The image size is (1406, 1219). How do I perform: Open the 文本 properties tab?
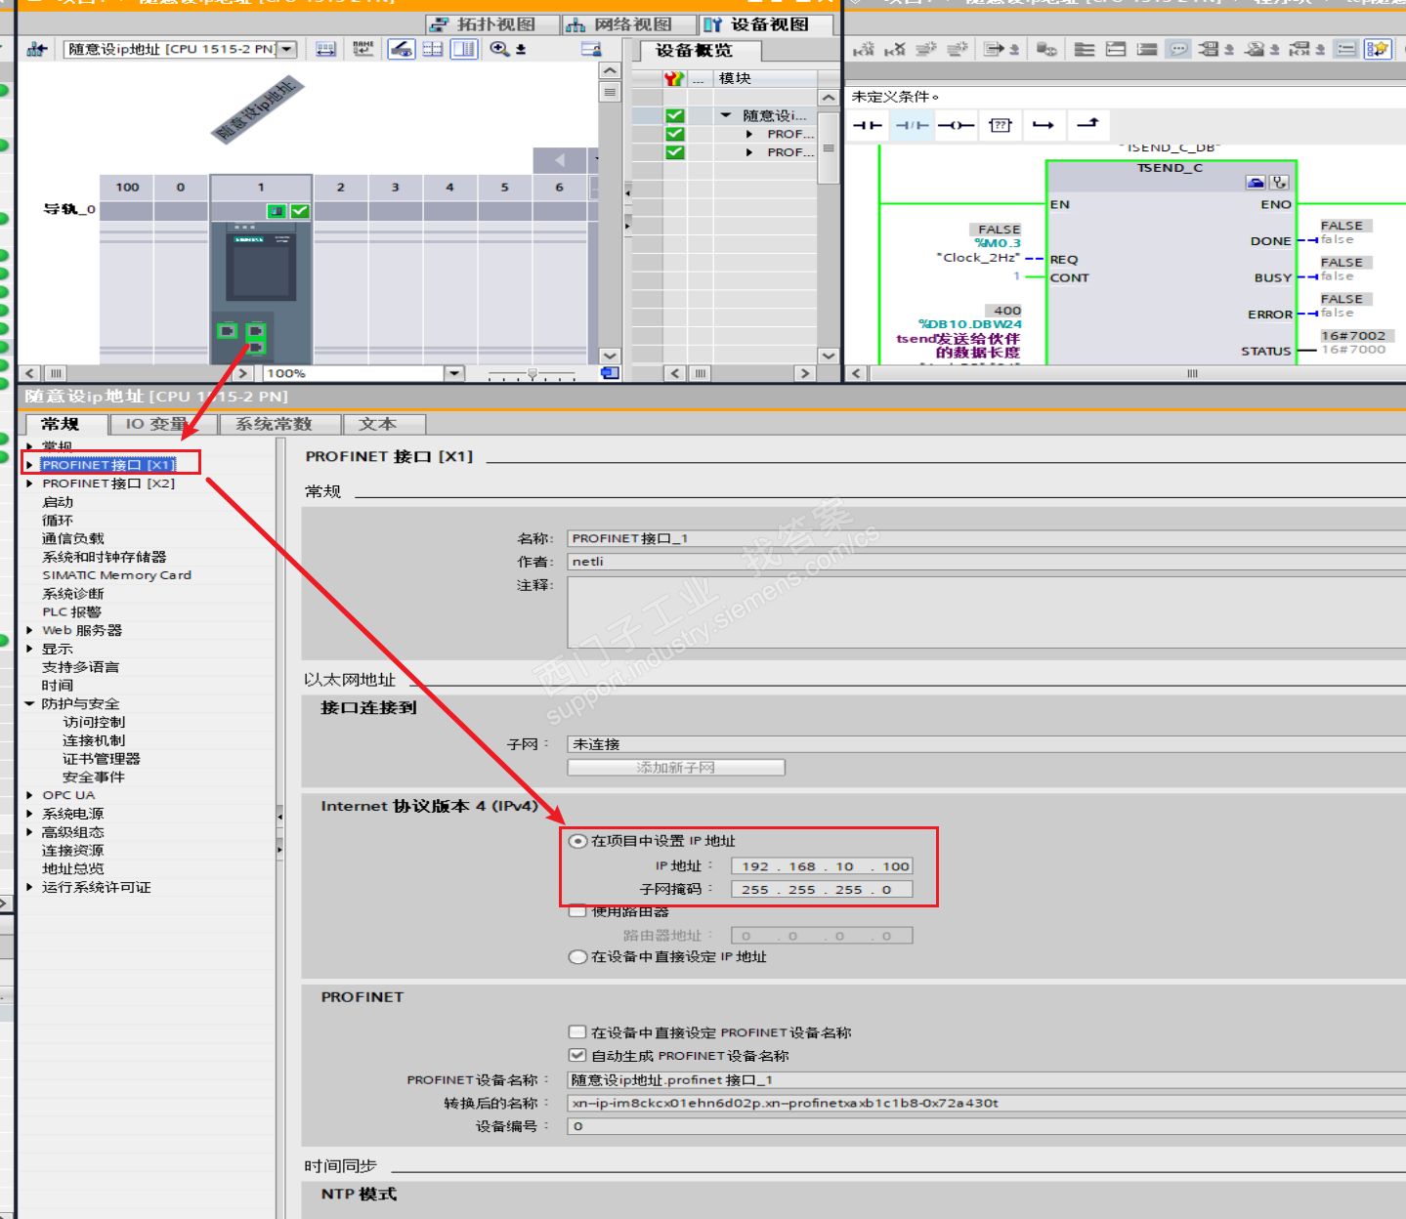click(384, 424)
